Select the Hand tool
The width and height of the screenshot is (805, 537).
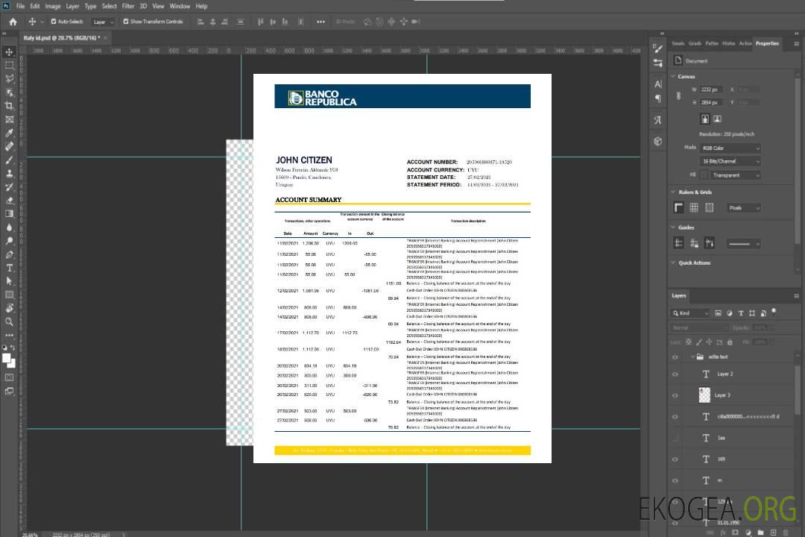[x=9, y=308]
